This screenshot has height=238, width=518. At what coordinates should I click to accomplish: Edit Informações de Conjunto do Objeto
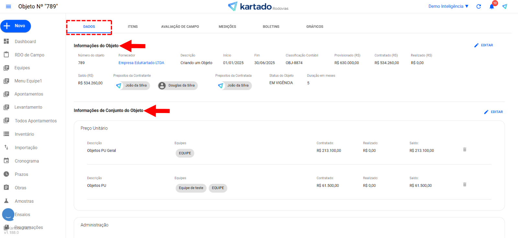click(493, 112)
